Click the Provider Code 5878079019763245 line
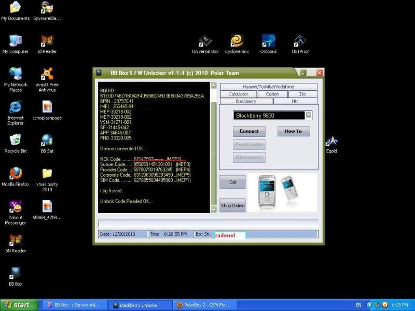The image size is (415, 311). 145,169
